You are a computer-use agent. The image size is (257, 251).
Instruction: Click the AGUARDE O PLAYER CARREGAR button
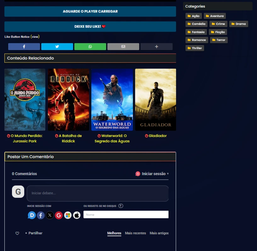point(90,11)
